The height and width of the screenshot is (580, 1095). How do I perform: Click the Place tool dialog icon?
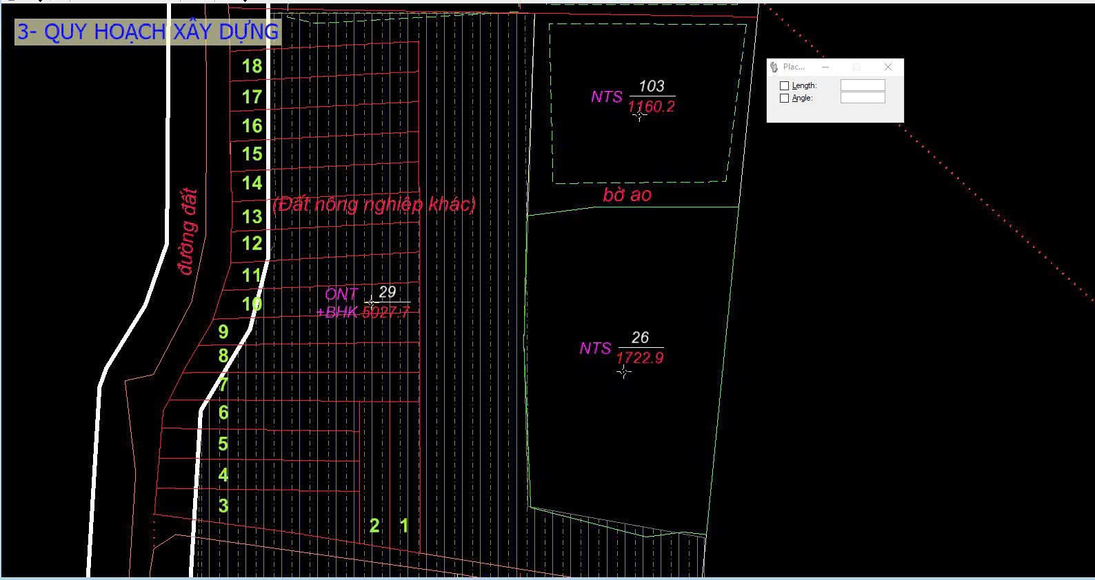774,67
